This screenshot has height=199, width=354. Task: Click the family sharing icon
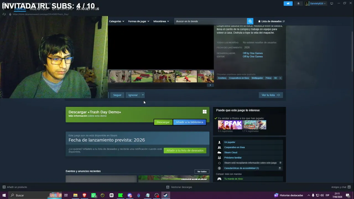(219, 158)
